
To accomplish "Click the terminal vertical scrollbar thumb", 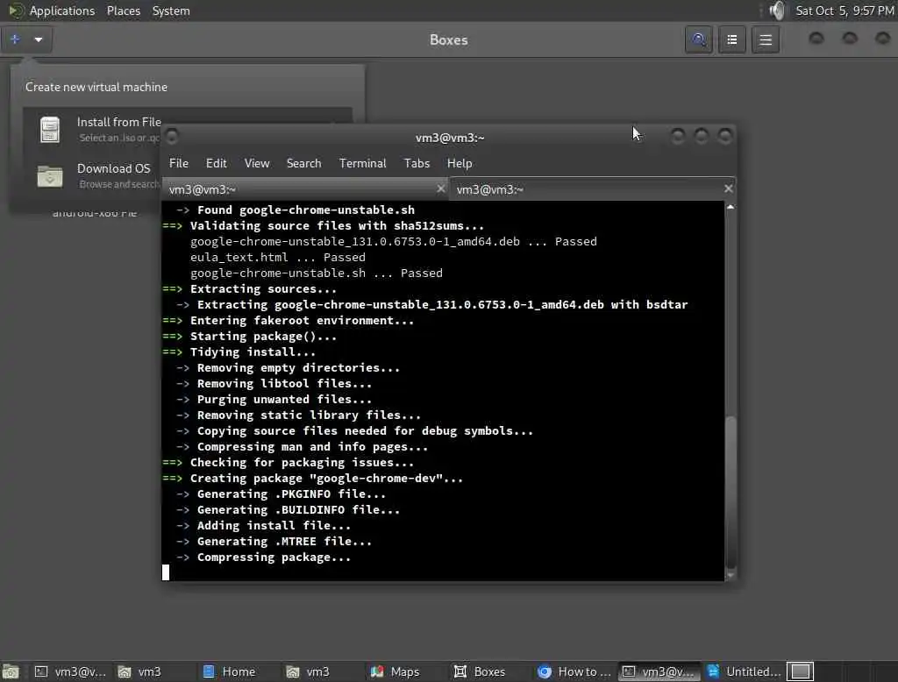I will 731,493.
